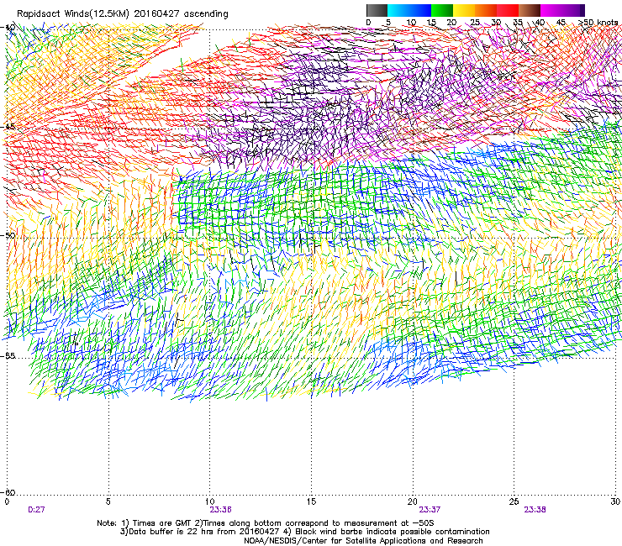Screen dimensions: 622x546
Task: Select the orange 25-30 knots legend swatch
Action: coord(486,10)
